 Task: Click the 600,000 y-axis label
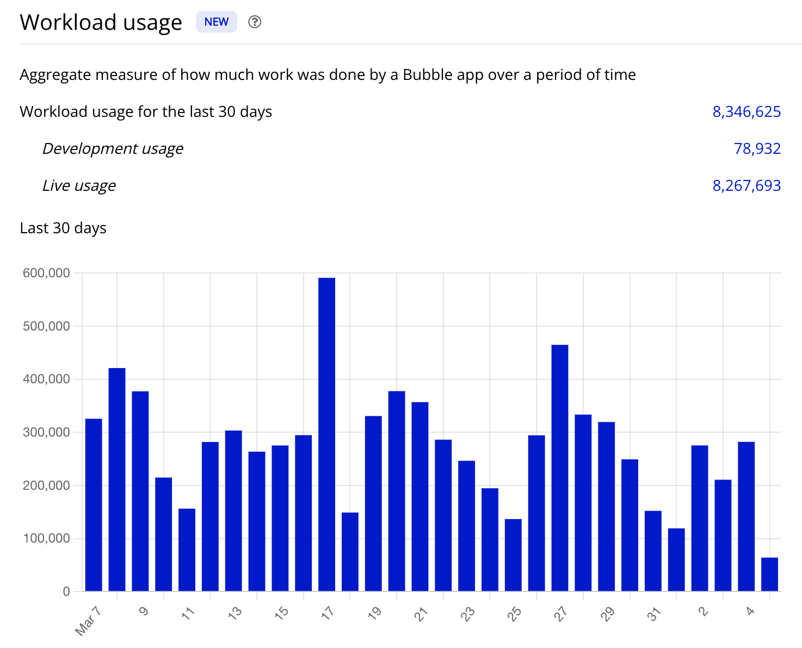[46, 273]
